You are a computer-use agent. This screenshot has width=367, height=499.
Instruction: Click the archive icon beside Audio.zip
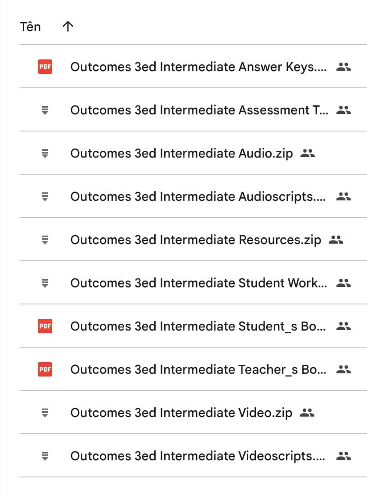[45, 154]
